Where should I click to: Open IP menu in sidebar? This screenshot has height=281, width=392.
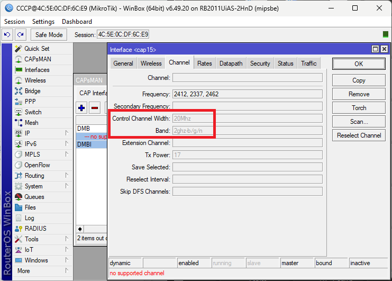click(42, 133)
